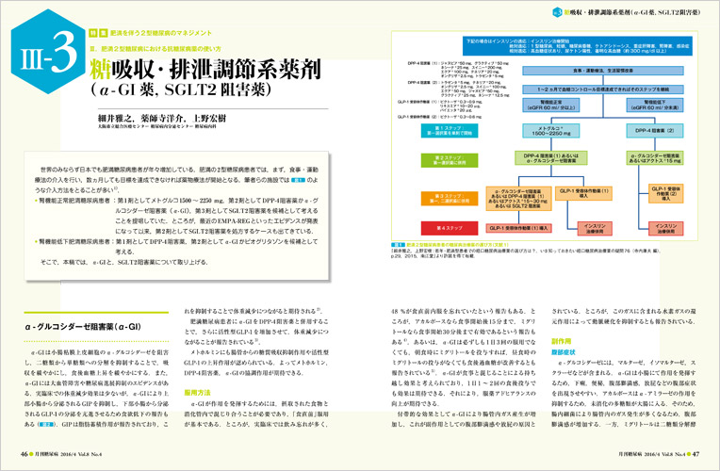Click the blue subheading 腹部症状
This screenshot has width=720, height=471.
pyautogui.click(x=564, y=352)
